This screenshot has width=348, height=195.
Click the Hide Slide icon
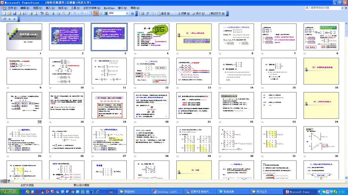142,13
